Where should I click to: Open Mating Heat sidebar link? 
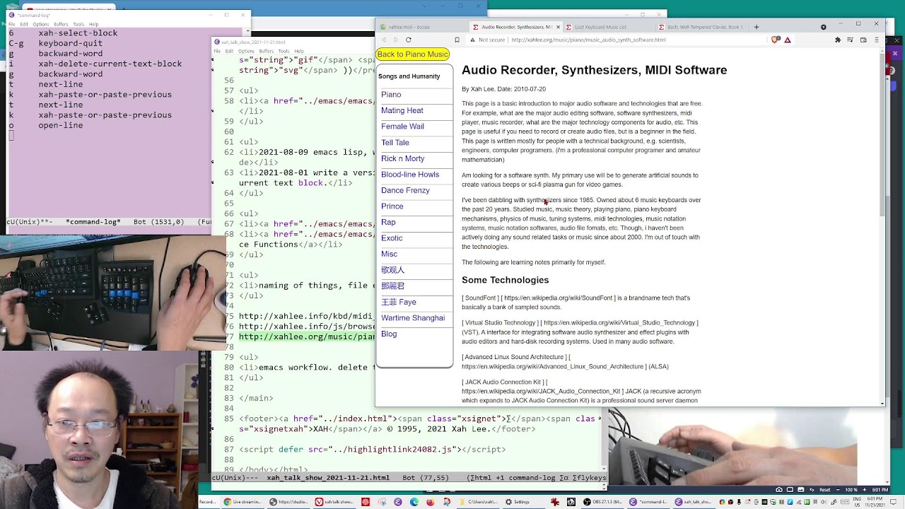[x=402, y=110]
